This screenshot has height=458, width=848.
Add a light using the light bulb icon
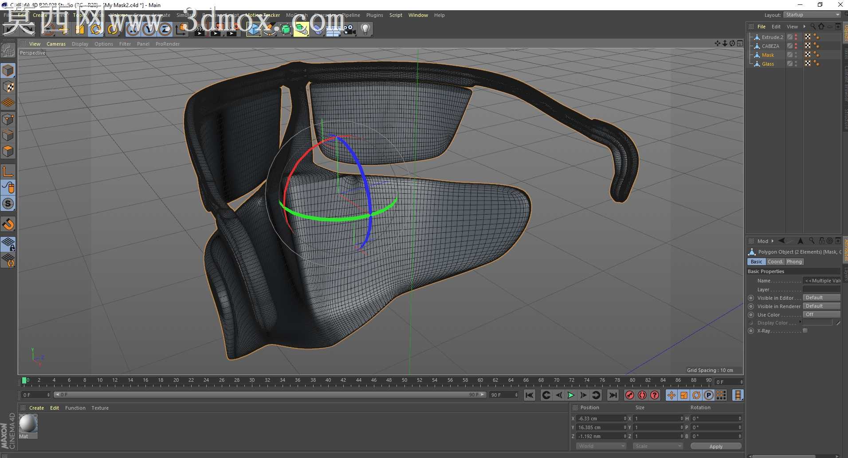point(365,29)
